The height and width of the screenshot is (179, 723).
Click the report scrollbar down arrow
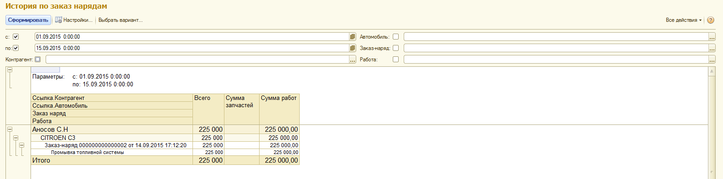712,173
